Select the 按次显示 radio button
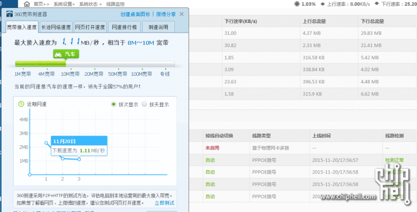Viewport: 417px width, 212px height. click(113, 104)
